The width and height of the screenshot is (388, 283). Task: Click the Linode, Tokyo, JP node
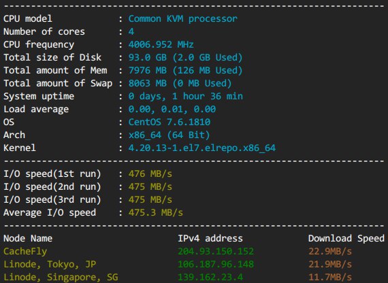50,265
